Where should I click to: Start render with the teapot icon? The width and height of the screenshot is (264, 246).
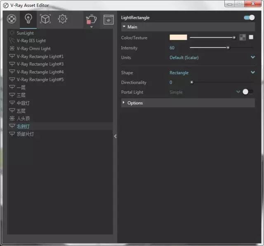tap(91, 19)
